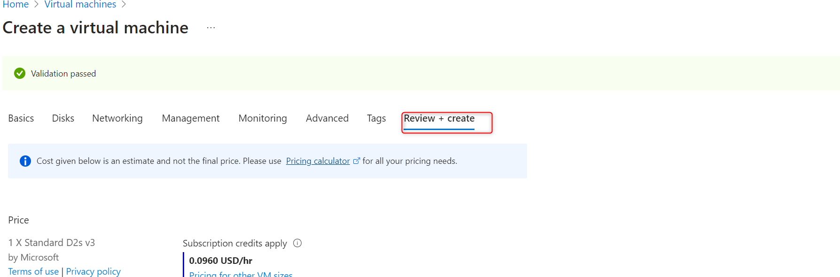Switch to the Monitoring tab
Screen dimensions: 840x277
coord(263,118)
